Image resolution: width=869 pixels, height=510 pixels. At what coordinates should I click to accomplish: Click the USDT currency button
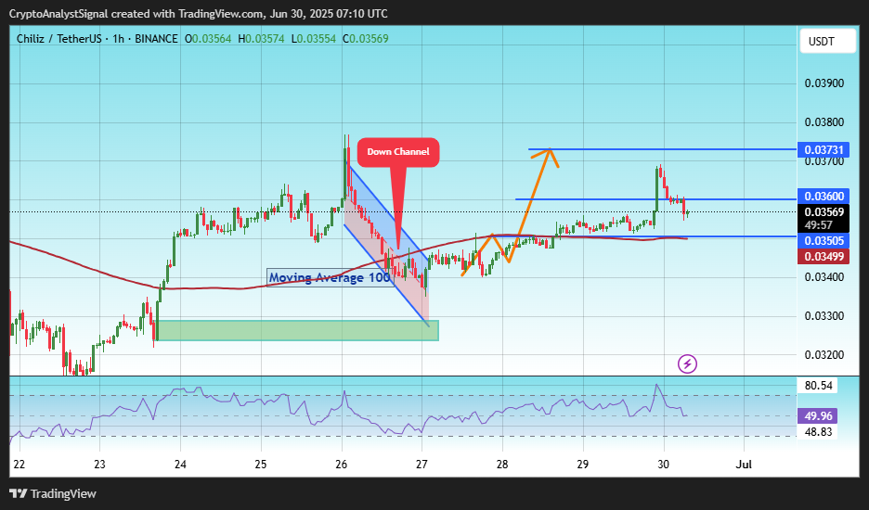pos(827,42)
